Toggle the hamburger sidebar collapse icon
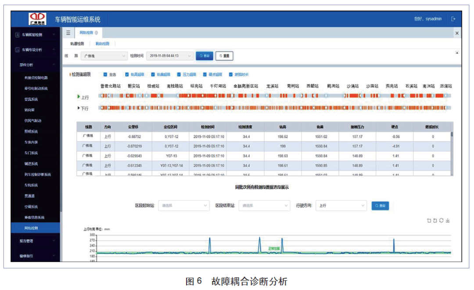Image resolution: width=474 pixels, height=290 pixels. pos(68,33)
